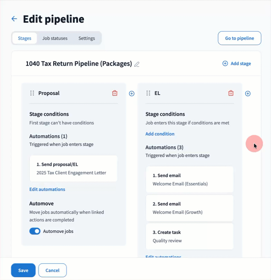The height and width of the screenshot is (280, 271).
Task: Click the Go to pipeline button
Action: coord(239,38)
